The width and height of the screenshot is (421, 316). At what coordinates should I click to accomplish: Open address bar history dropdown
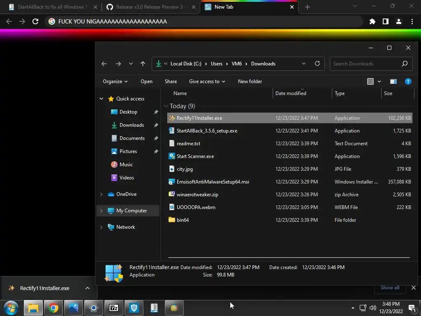pos(304,64)
